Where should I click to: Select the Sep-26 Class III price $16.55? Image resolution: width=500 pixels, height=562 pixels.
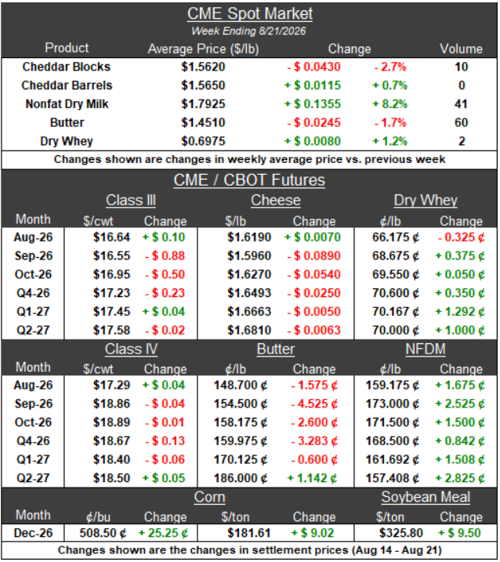[x=111, y=256]
